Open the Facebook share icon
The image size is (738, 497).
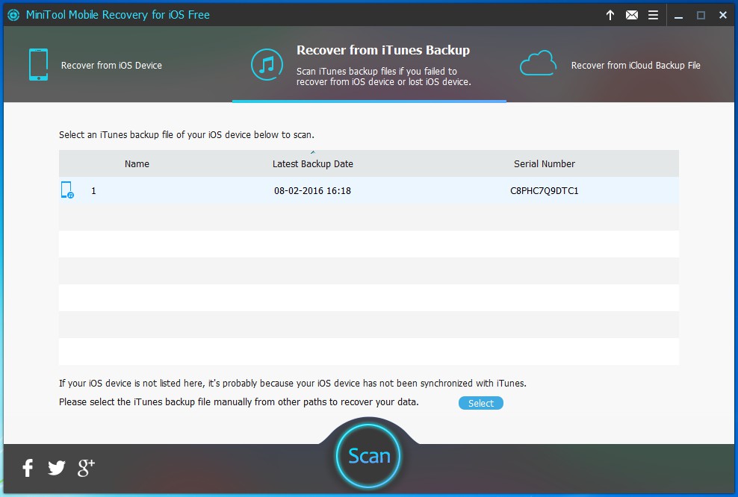(28, 468)
